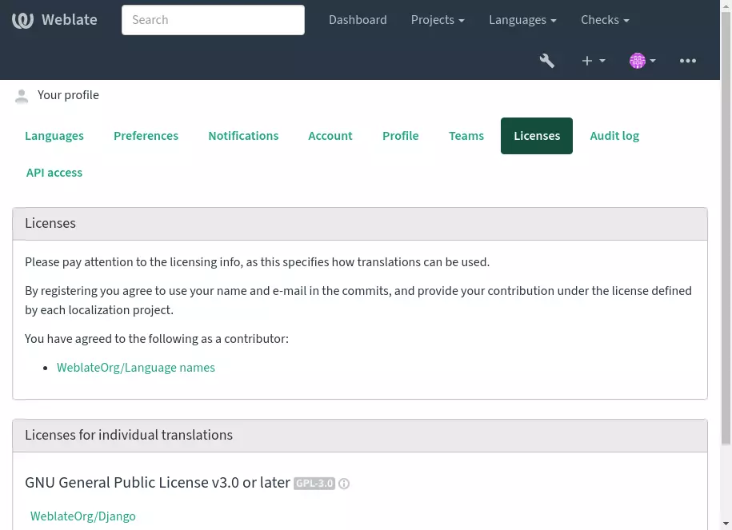Screen dimensions: 732x530
Task: Open the plus add menu
Action: (x=593, y=61)
